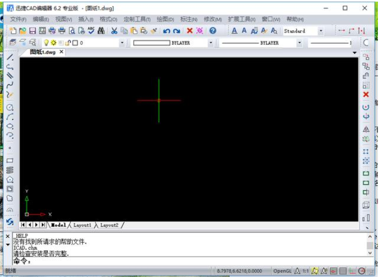Click linear dimension icon at top right
This screenshot has height=277, width=379.
tap(341, 31)
